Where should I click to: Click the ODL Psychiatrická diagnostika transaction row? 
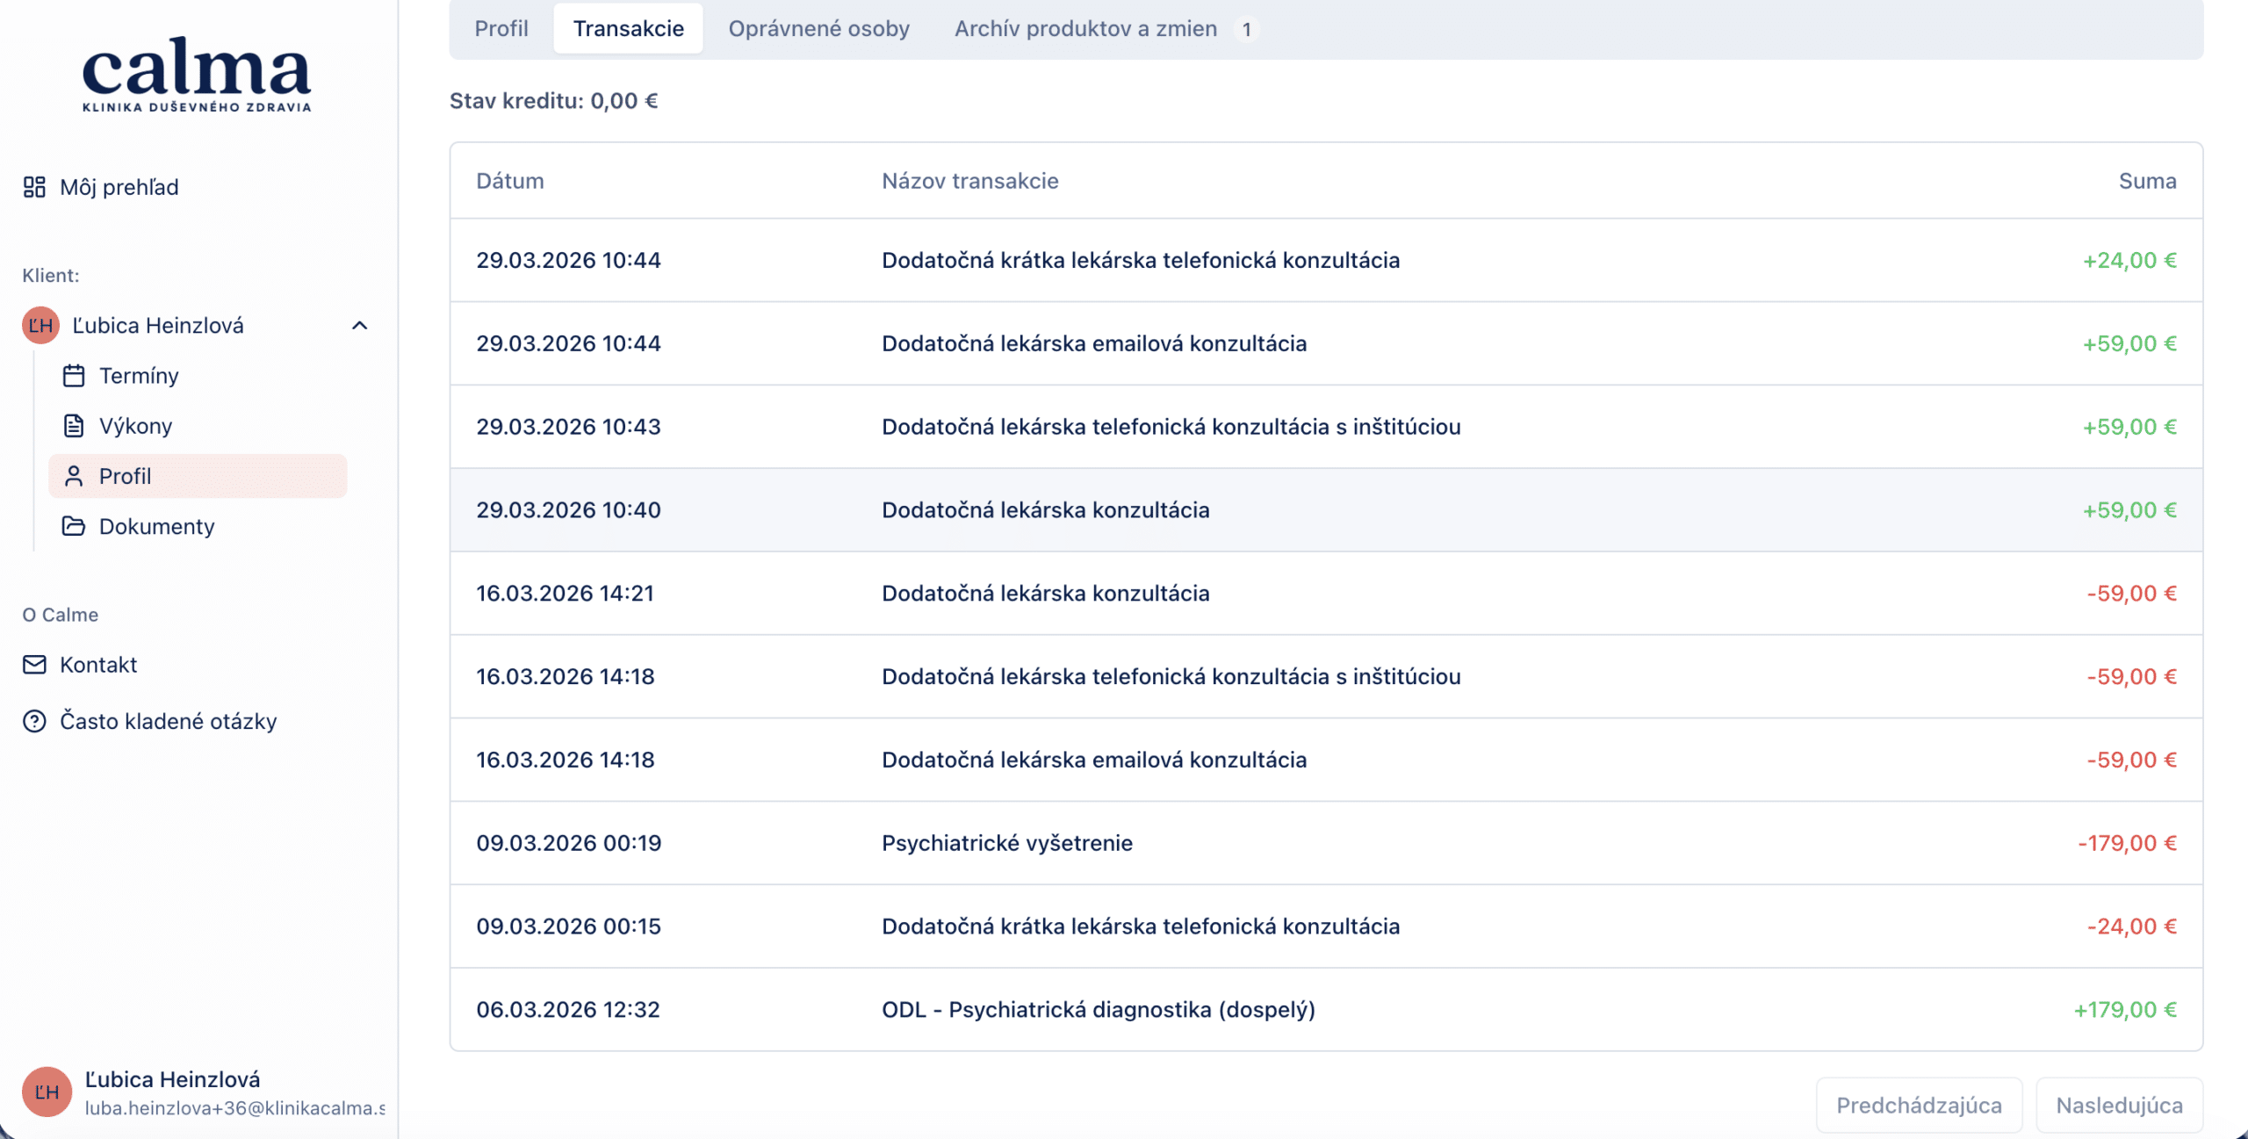[x=1098, y=1010]
